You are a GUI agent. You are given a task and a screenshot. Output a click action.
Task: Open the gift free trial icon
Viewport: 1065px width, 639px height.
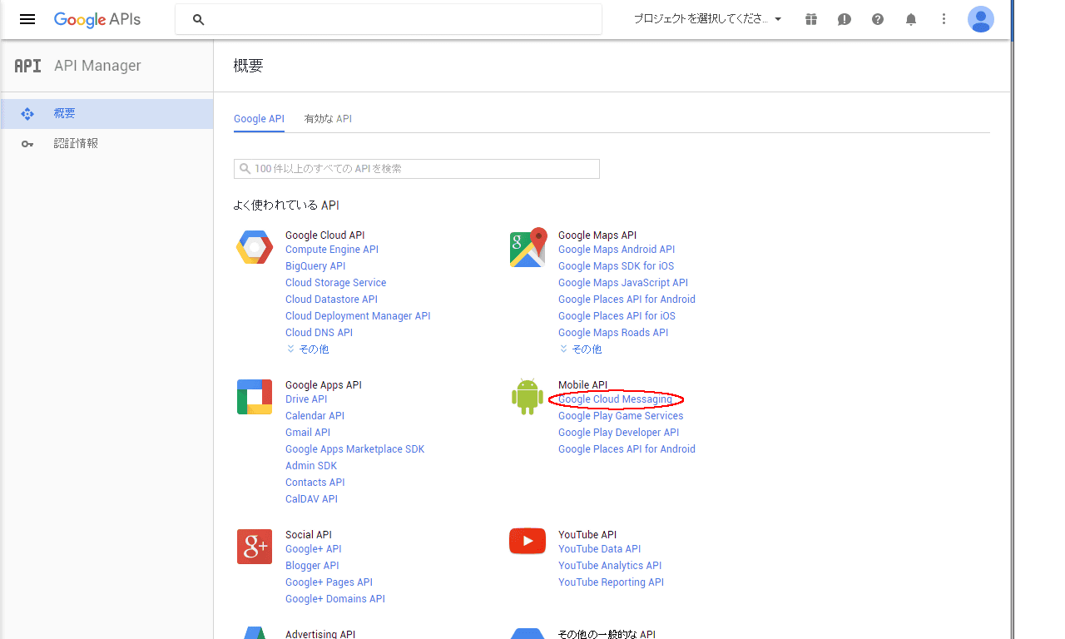[x=811, y=19]
